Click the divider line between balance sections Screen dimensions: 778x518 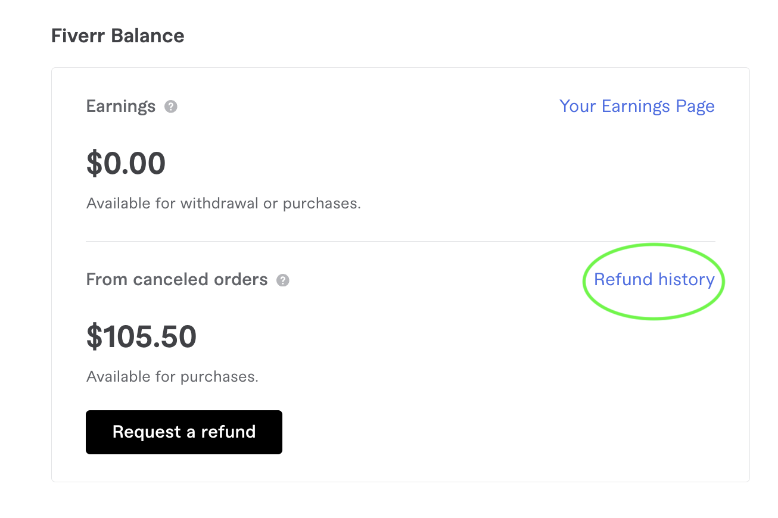tap(400, 242)
